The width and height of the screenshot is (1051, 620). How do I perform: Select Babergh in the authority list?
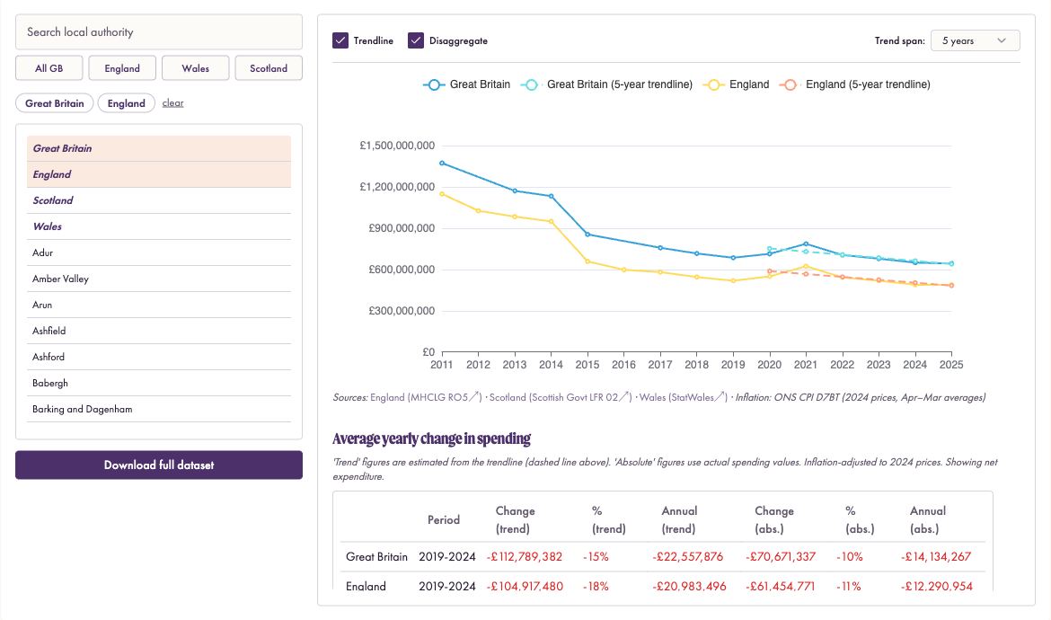pos(159,384)
